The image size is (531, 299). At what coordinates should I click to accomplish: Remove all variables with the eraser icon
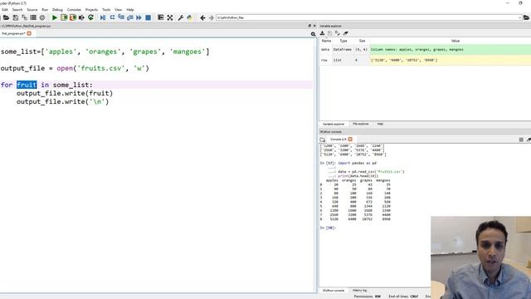345,33
